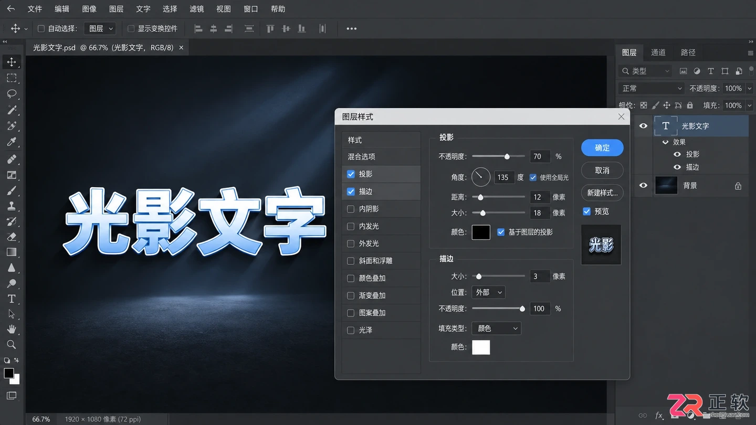Click the white stroke color swatch
Screen dimensions: 756x425
[x=481, y=347]
